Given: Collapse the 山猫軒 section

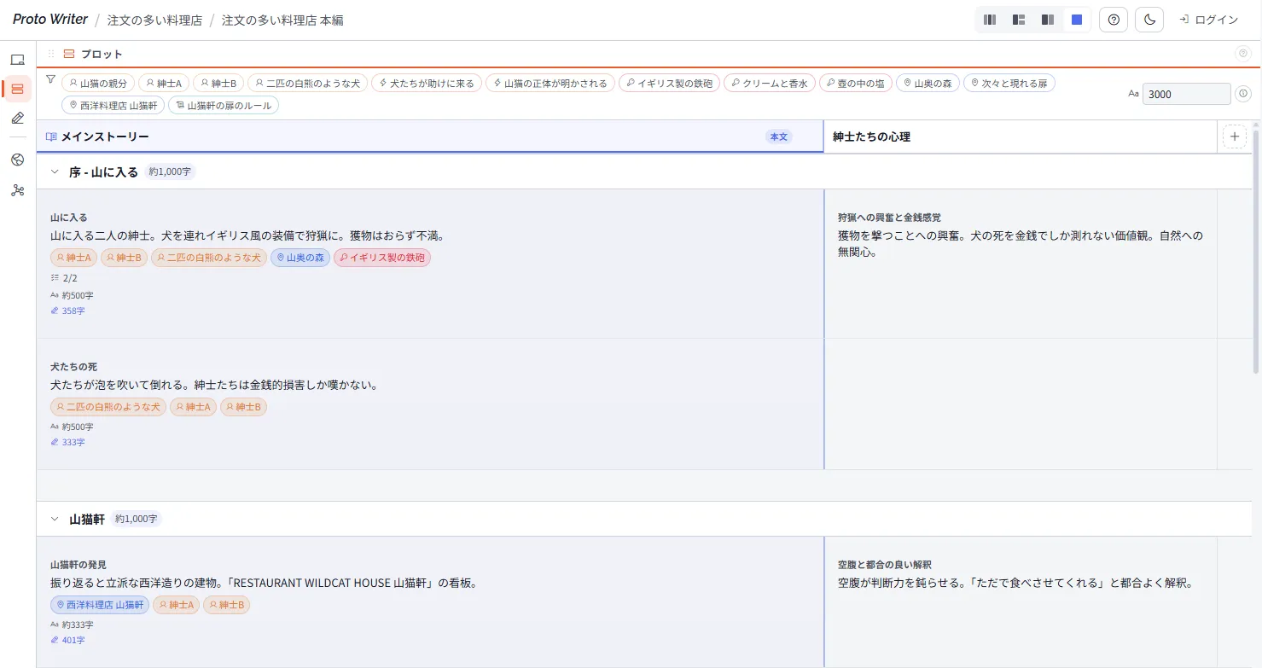Looking at the screenshot, I should coord(55,518).
